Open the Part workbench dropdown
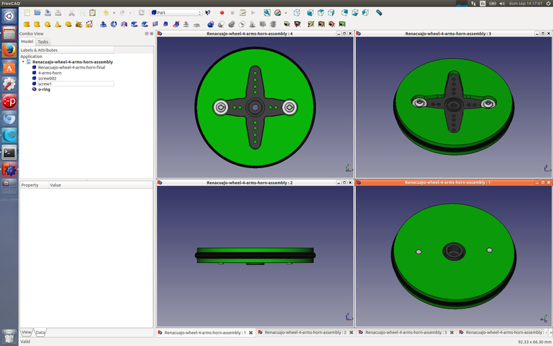553x346 pixels. pyautogui.click(x=176, y=12)
